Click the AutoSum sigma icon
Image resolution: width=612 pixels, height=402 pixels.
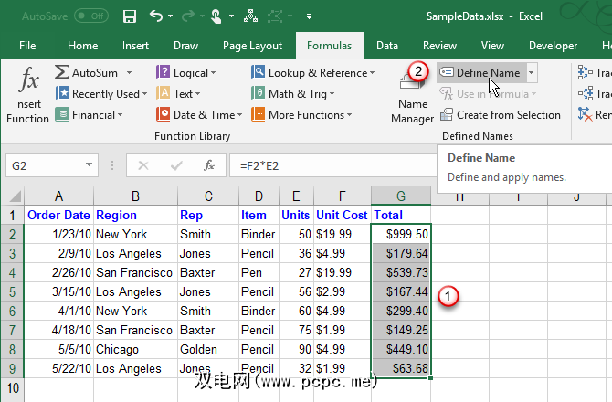[x=62, y=73]
